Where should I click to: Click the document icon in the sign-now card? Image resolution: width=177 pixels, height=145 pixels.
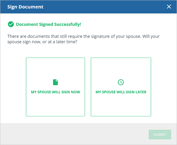pos(55,82)
